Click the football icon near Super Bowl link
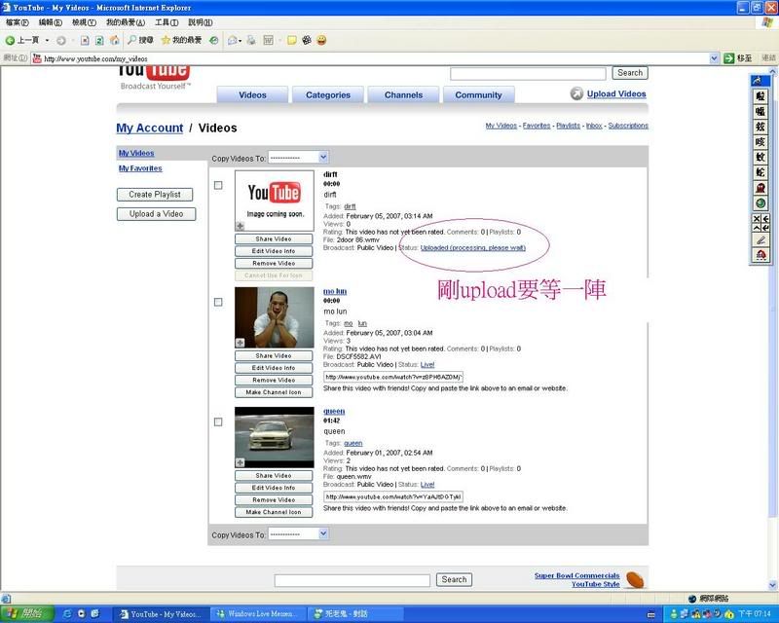The image size is (779, 623). [635, 580]
